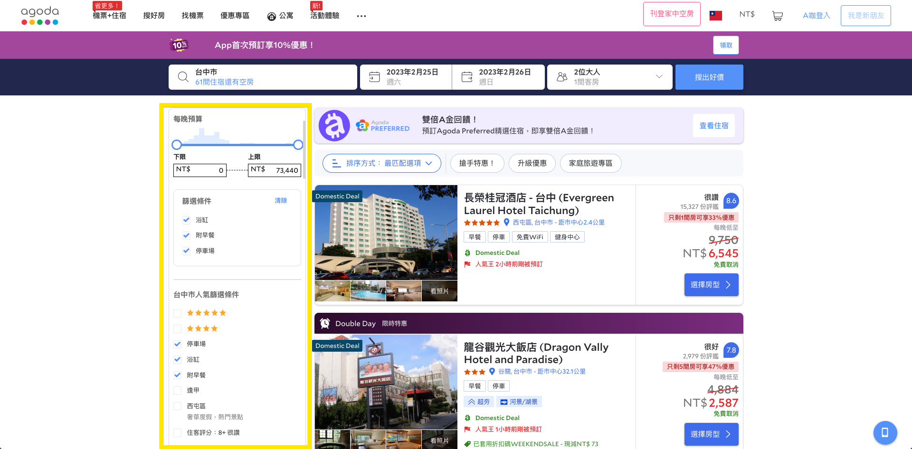Select the 家庭旅遊專區 filter tab
The height and width of the screenshot is (449, 912).
point(591,163)
